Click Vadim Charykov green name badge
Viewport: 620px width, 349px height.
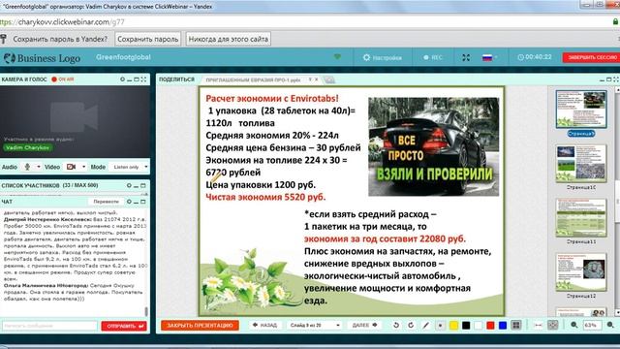28,147
